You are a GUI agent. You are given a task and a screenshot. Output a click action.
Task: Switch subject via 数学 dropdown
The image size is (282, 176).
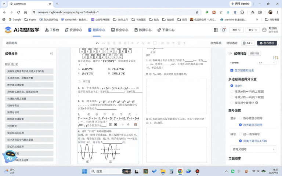(253, 30)
